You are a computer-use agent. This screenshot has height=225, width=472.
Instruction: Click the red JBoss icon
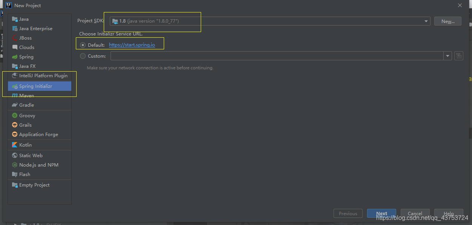[15, 38]
